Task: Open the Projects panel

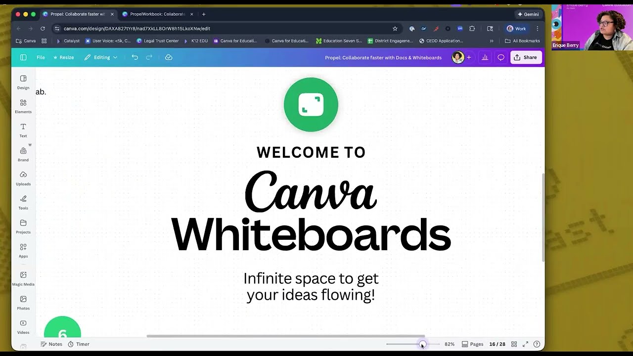Action: point(23,227)
